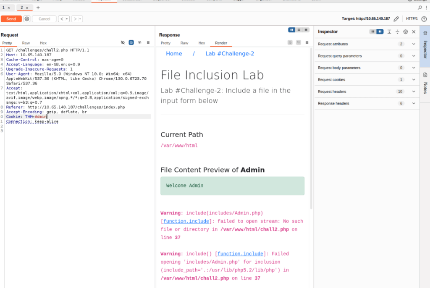This screenshot has height=288, width=430.
Task: Open help via question mark icon
Action: [424, 19]
